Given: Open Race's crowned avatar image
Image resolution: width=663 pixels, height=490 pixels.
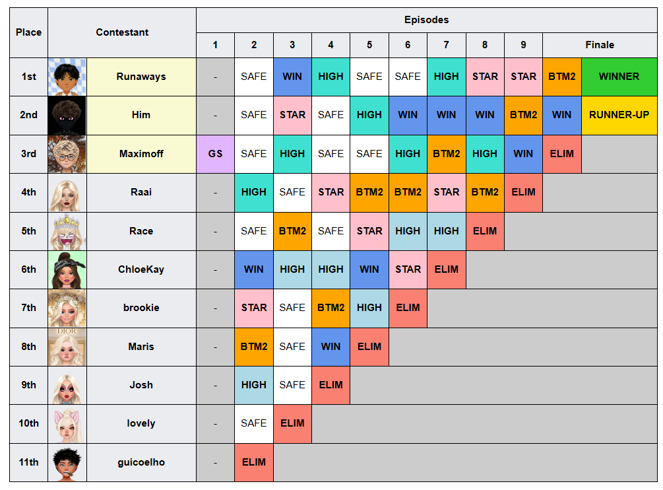Looking at the screenshot, I should click(67, 231).
